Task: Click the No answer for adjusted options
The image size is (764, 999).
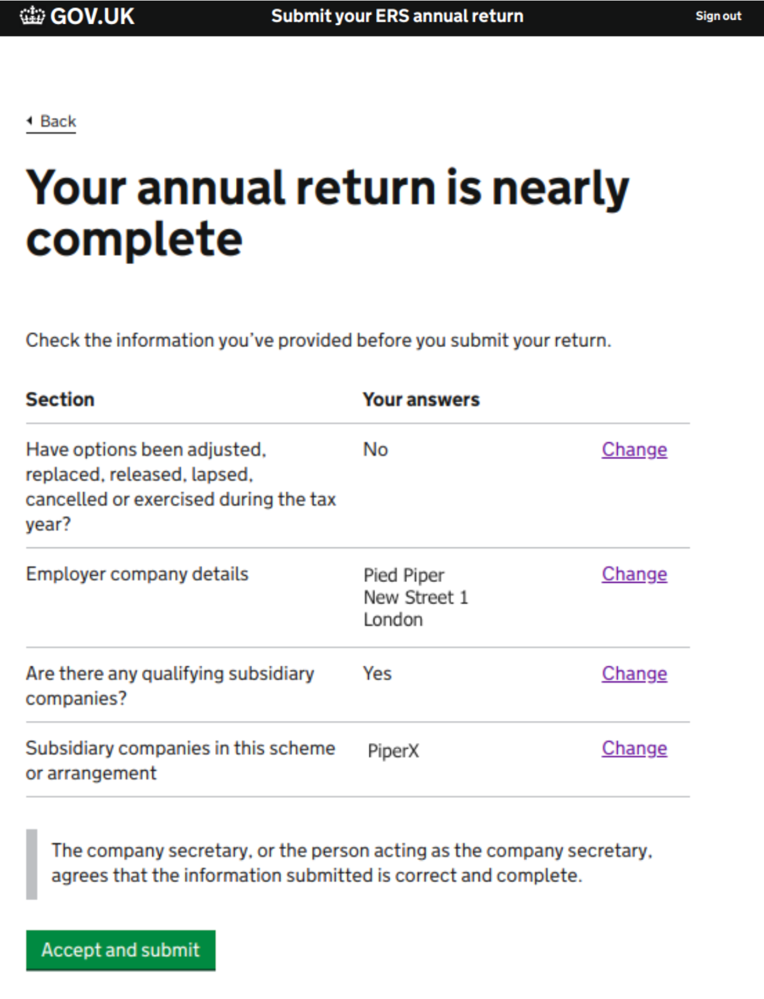Action: pos(376,450)
